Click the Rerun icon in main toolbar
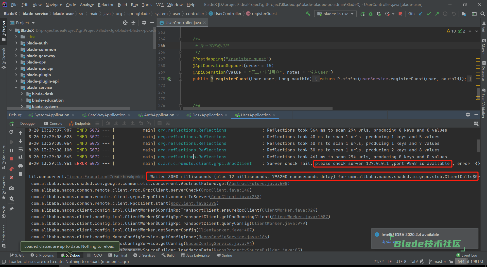Viewport: 487px width, 267px height. point(362,14)
